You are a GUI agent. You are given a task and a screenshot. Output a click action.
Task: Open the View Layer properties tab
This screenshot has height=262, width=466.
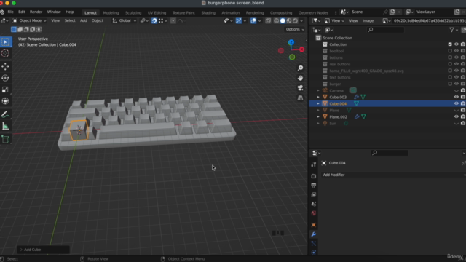pyautogui.click(x=314, y=194)
